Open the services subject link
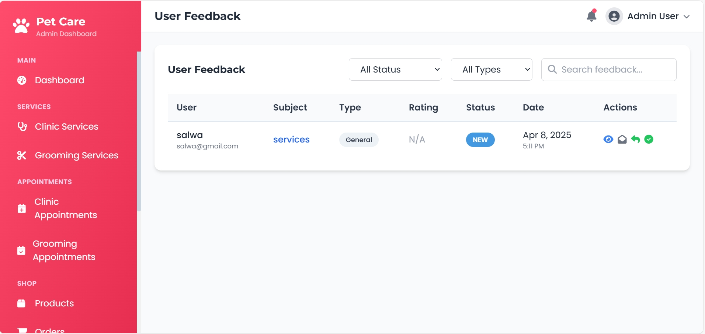This screenshot has width=705, height=334. click(291, 140)
